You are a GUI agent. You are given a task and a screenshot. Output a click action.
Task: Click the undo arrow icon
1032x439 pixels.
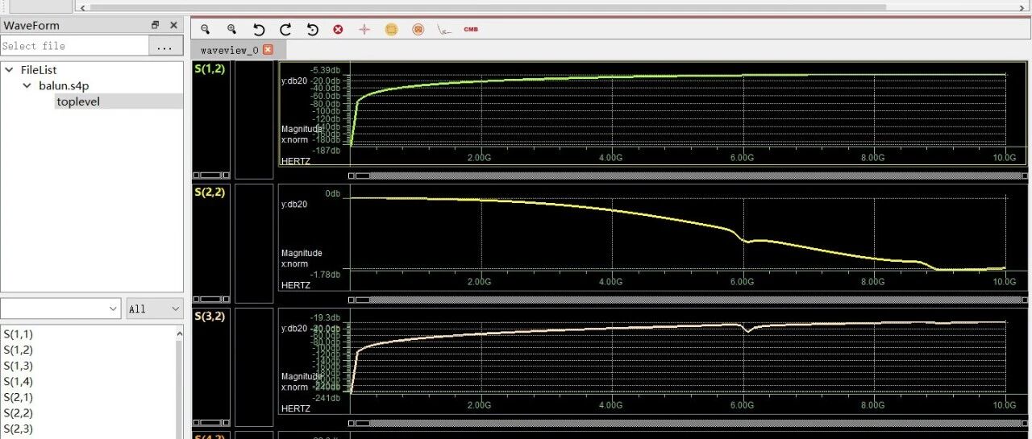coord(259,29)
